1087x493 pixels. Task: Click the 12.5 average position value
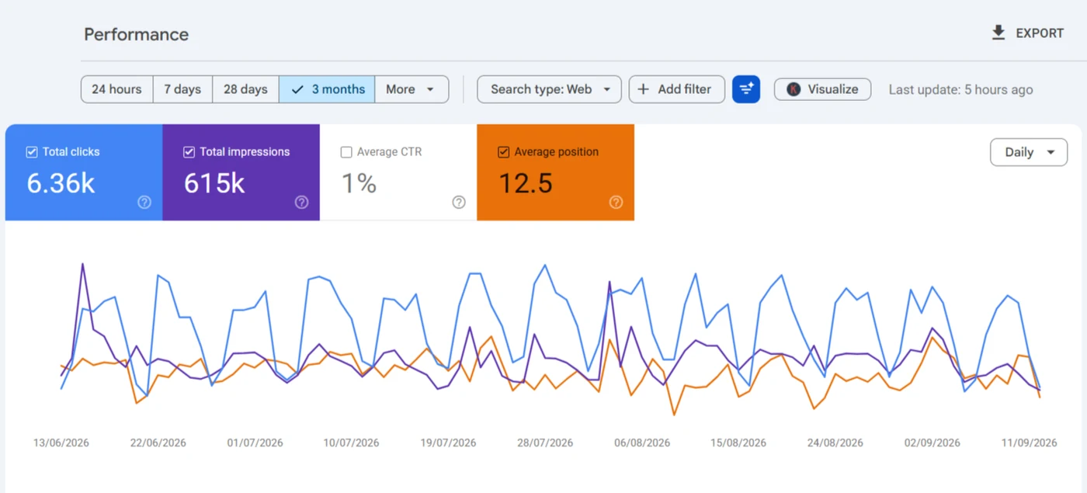(x=526, y=183)
